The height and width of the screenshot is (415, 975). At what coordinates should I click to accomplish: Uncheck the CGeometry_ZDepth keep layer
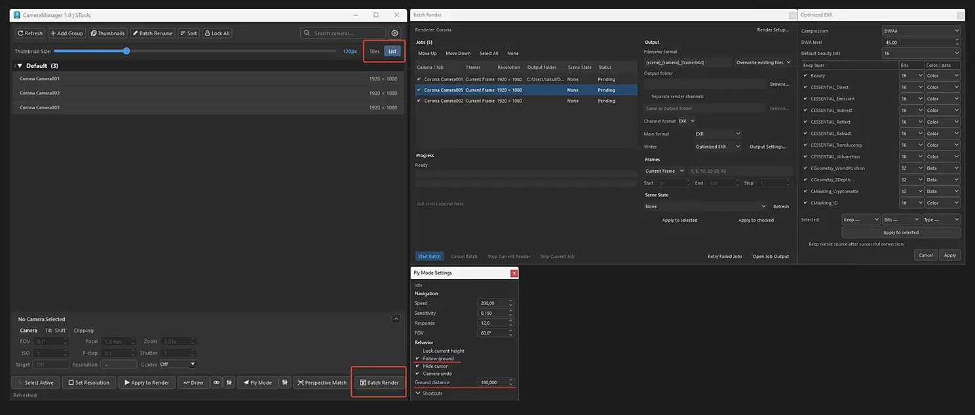pos(806,180)
